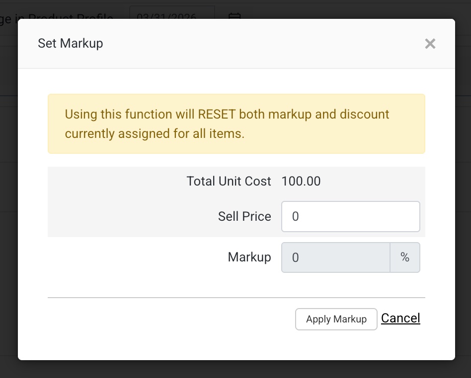Click the percent sign addon beside Markup
Viewport: 471px width, 378px height.
click(405, 257)
